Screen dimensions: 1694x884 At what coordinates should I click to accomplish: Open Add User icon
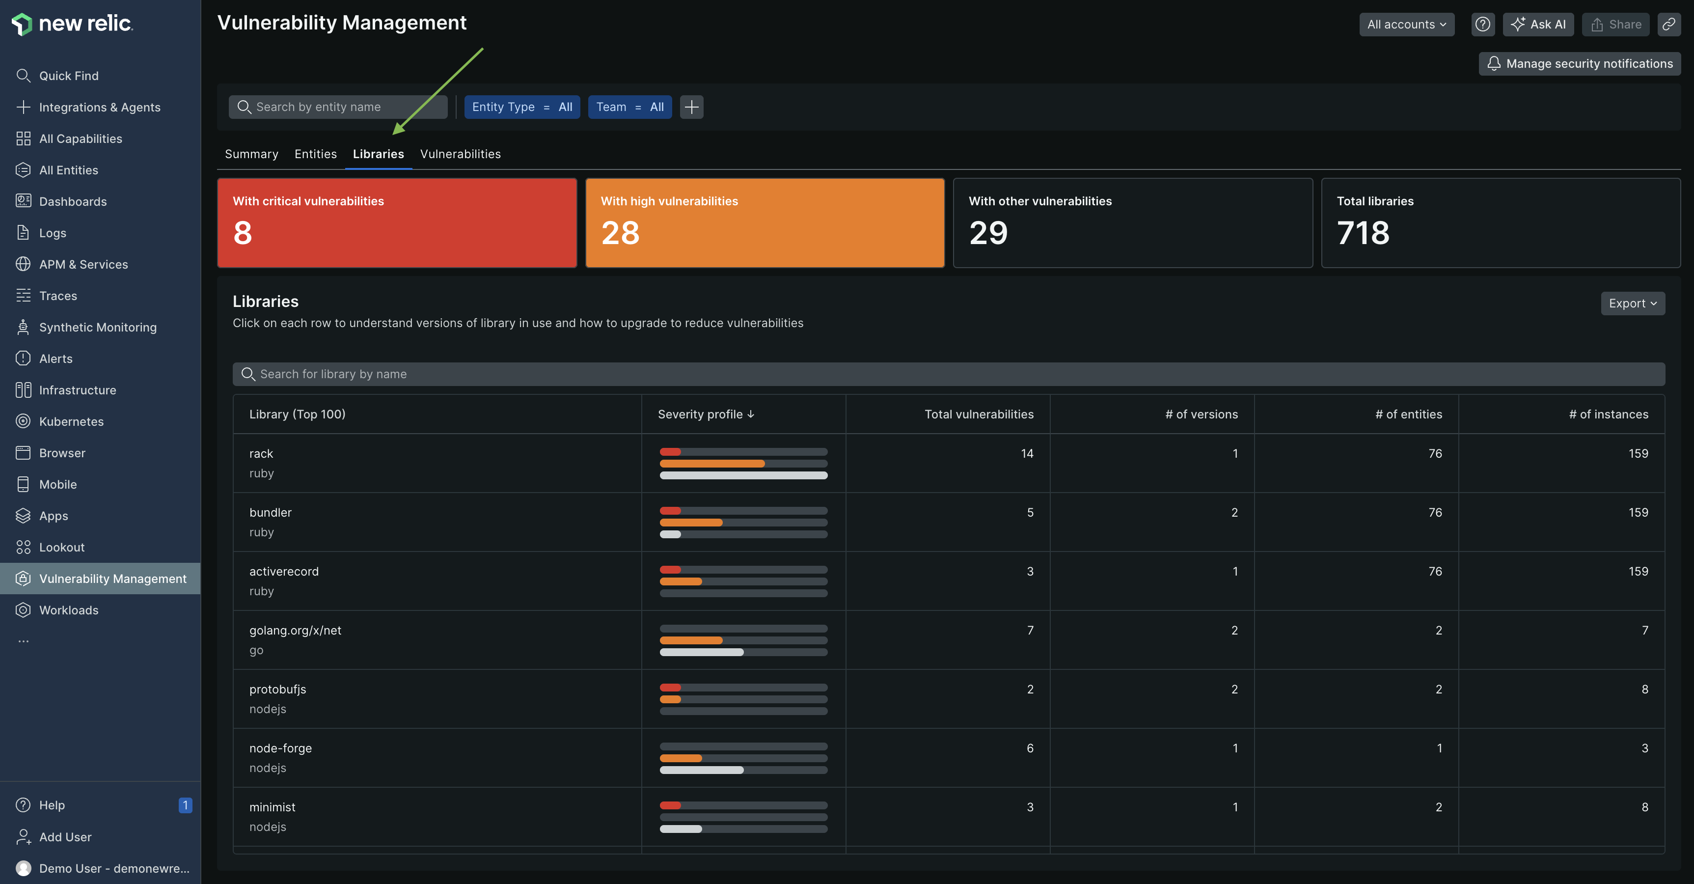23,837
